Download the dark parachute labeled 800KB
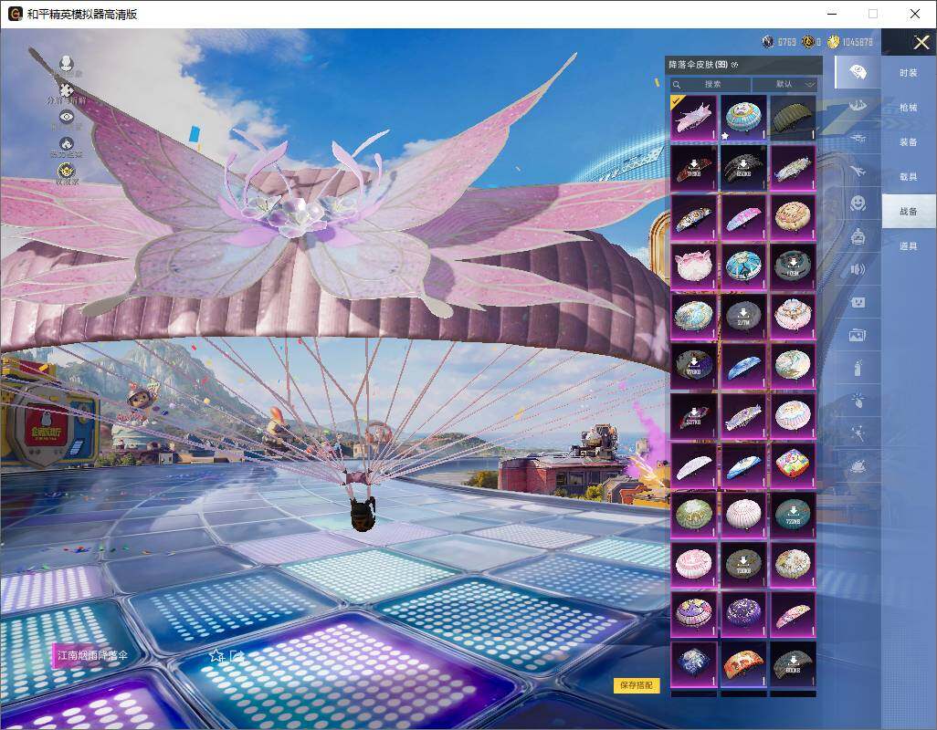The height and width of the screenshot is (730, 937). pyautogui.click(x=793, y=665)
